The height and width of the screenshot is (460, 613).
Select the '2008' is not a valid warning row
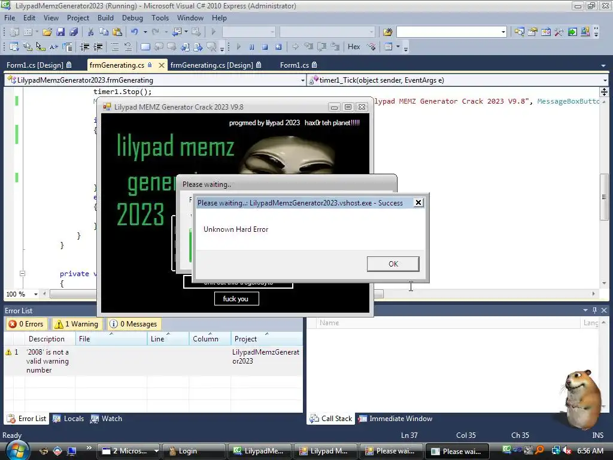pyautogui.click(x=153, y=361)
